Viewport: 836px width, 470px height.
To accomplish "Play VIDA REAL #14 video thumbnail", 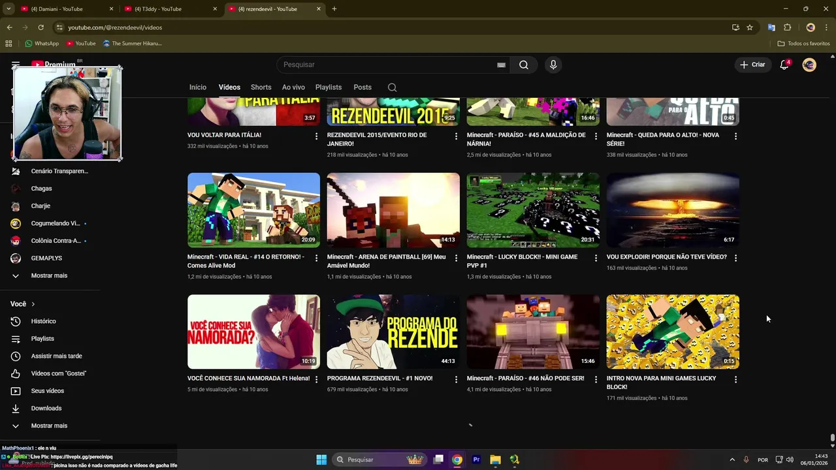I will 253,210.
